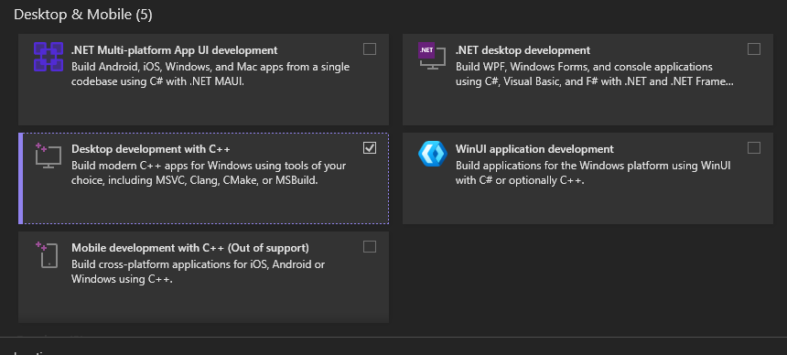The width and height of the screenshot is (787, 355).
Task: Check Mobile development with C++ checkbox
Action: tap(370, 246)
